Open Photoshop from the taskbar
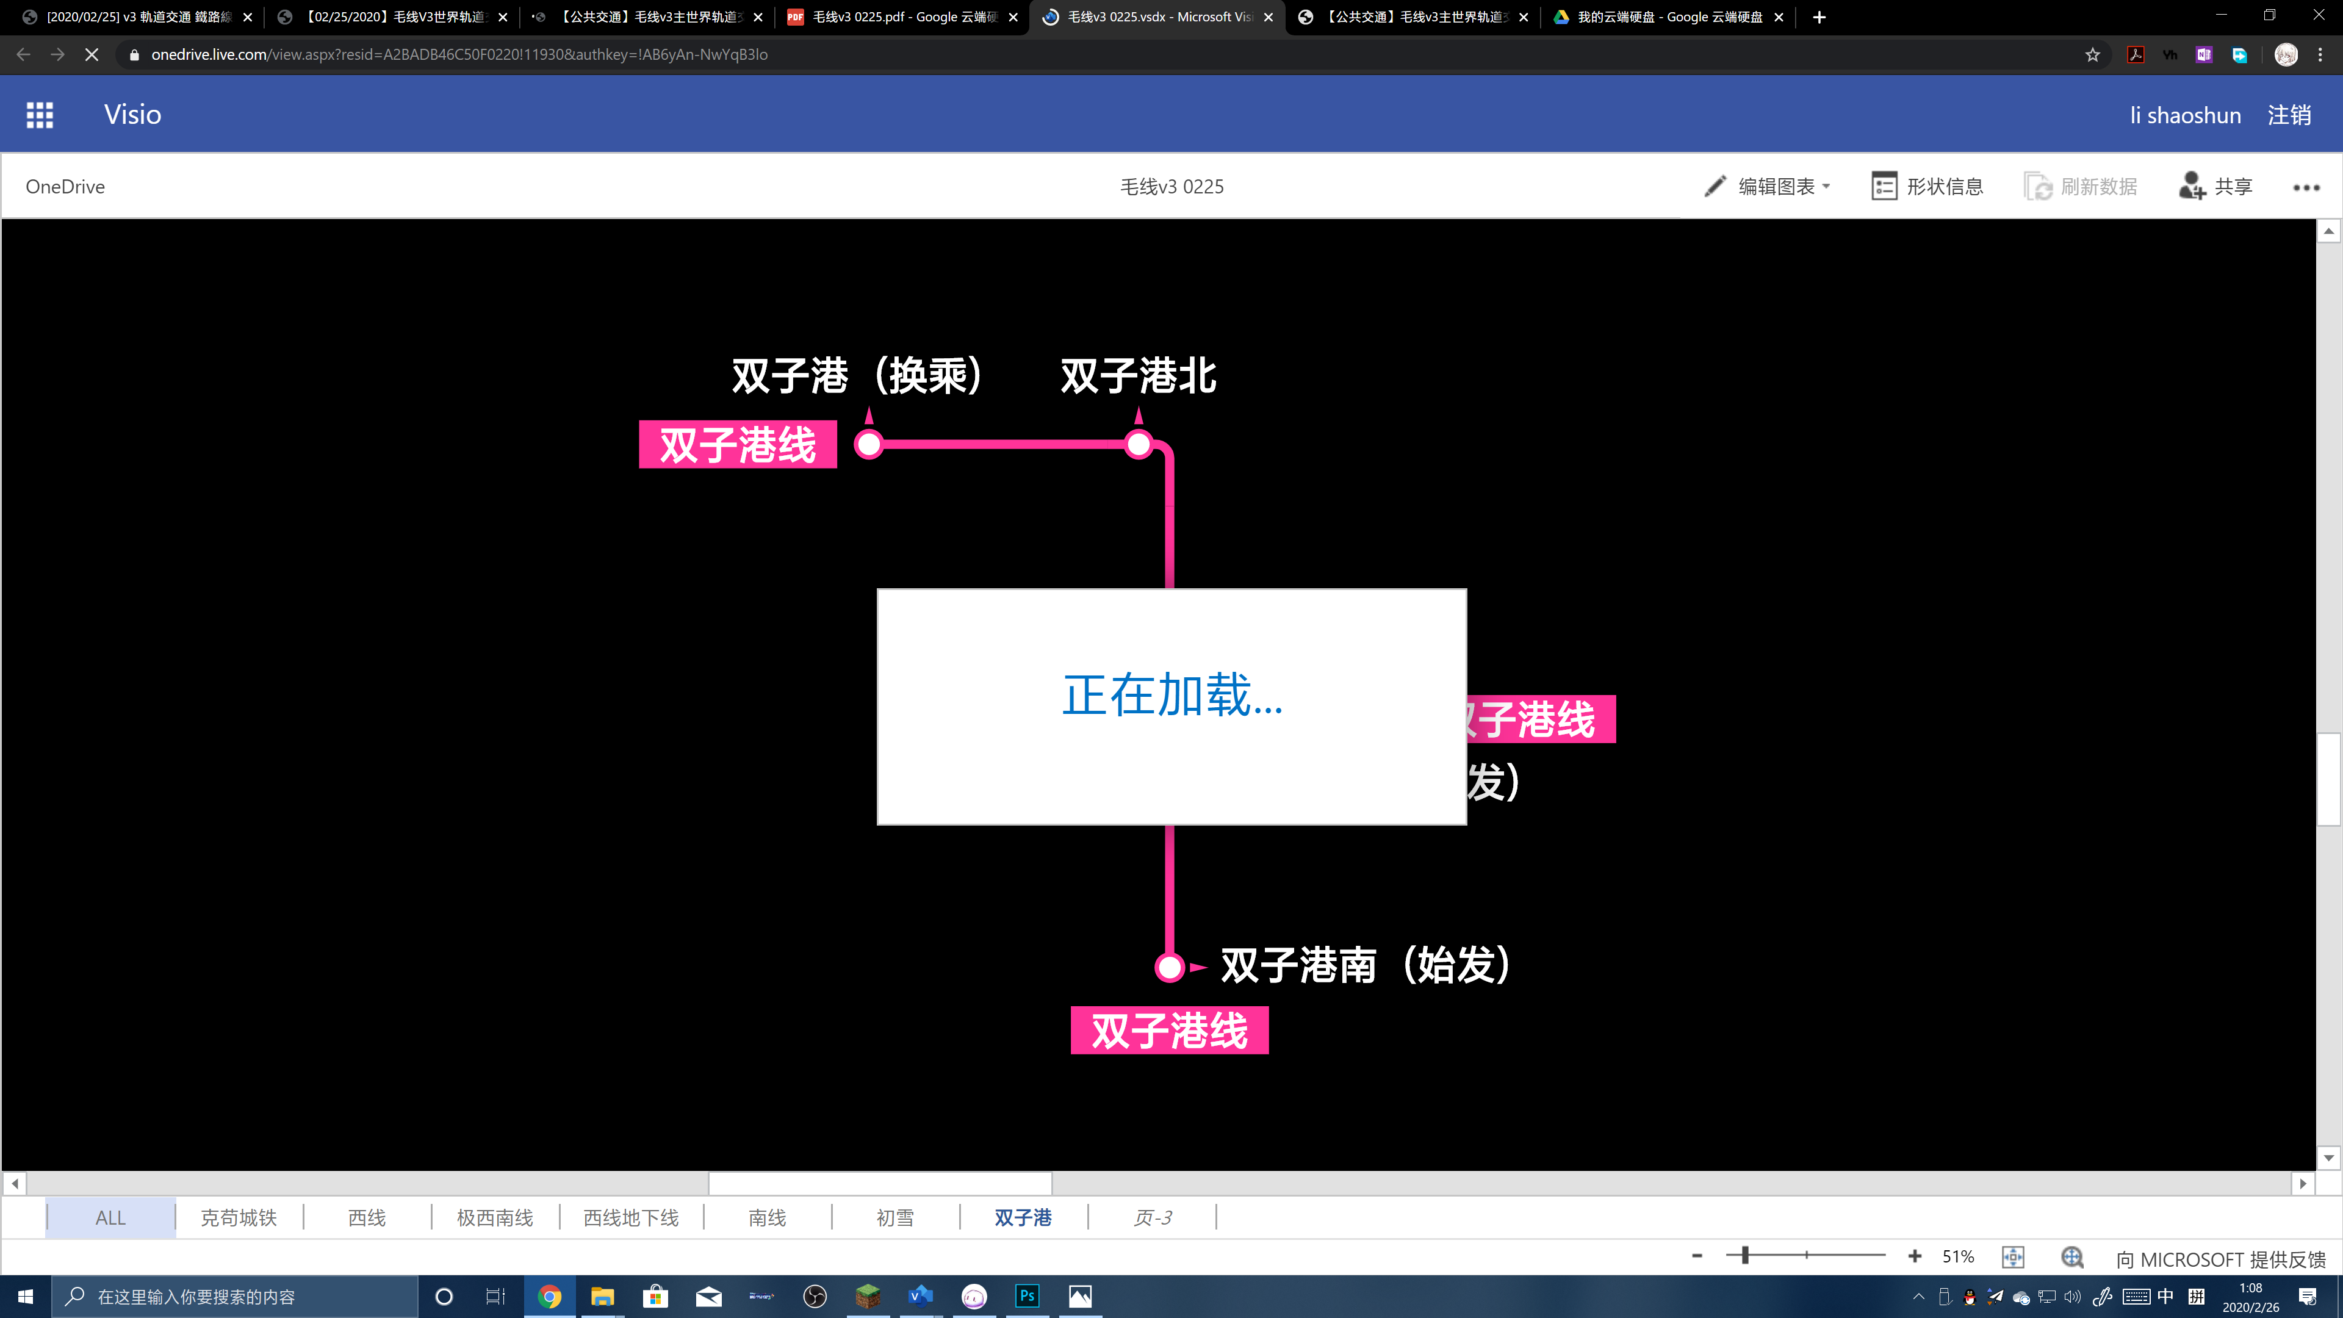Screen dimensions: 2343x1318 pos(1027,1296)
